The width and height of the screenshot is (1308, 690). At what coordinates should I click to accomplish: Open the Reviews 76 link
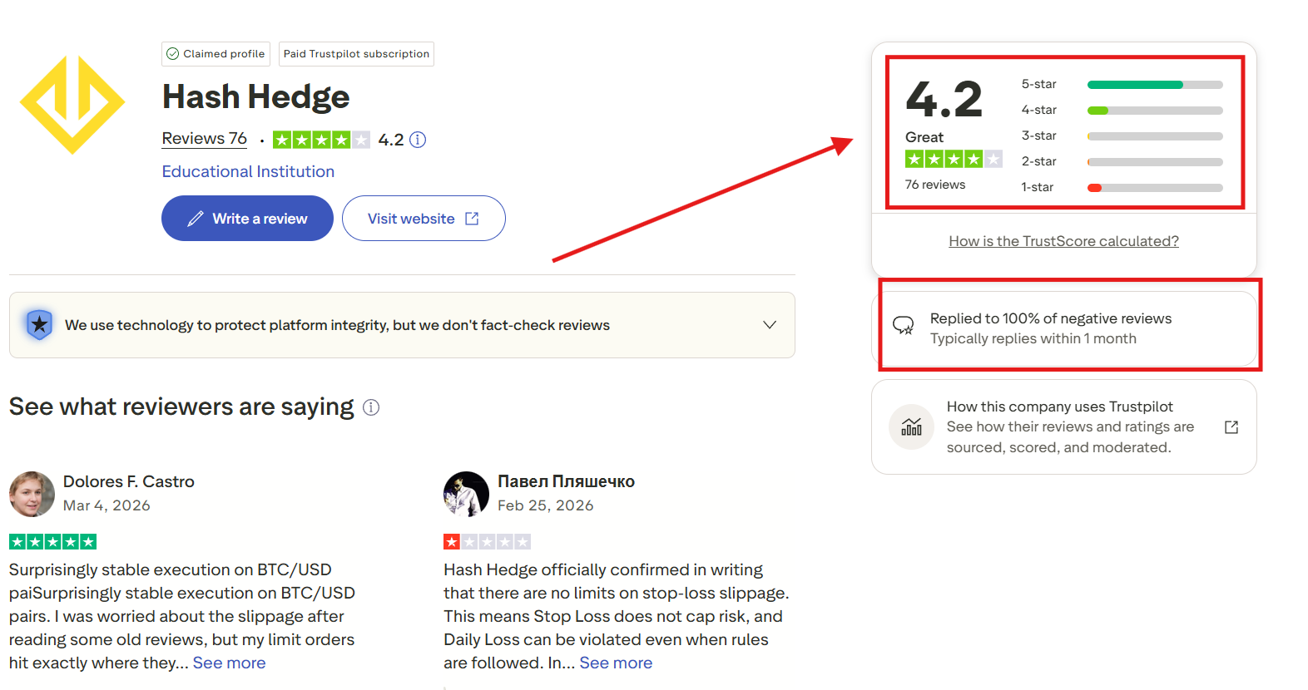[x=205, y=139]
